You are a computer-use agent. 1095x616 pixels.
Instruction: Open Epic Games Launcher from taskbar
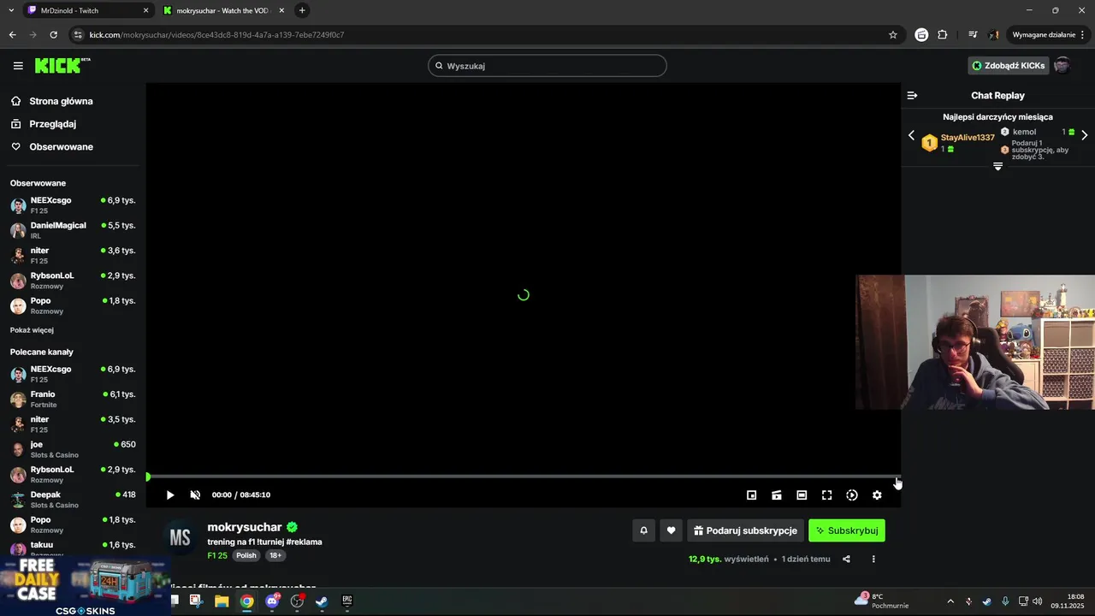tap(347, 601)
